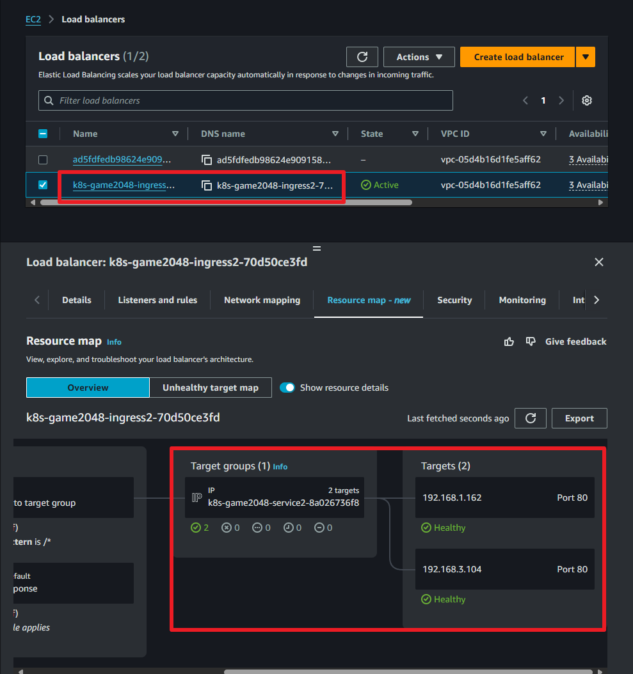Open the Listeners and rules tab
The height and width of the screenshot is (674, 633).
click(x=157, y=300)
